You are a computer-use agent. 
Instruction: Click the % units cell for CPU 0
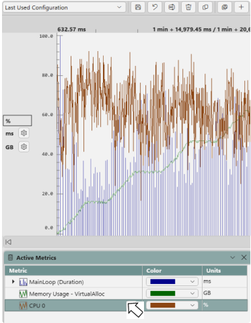(x=225, y=306)
